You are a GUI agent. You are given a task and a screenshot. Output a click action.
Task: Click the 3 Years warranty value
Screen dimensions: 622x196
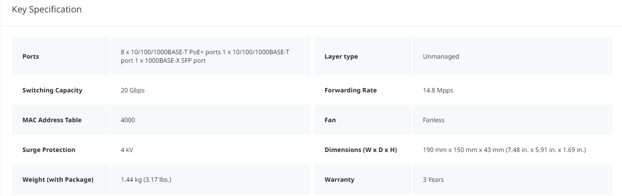tap(433, 180)
